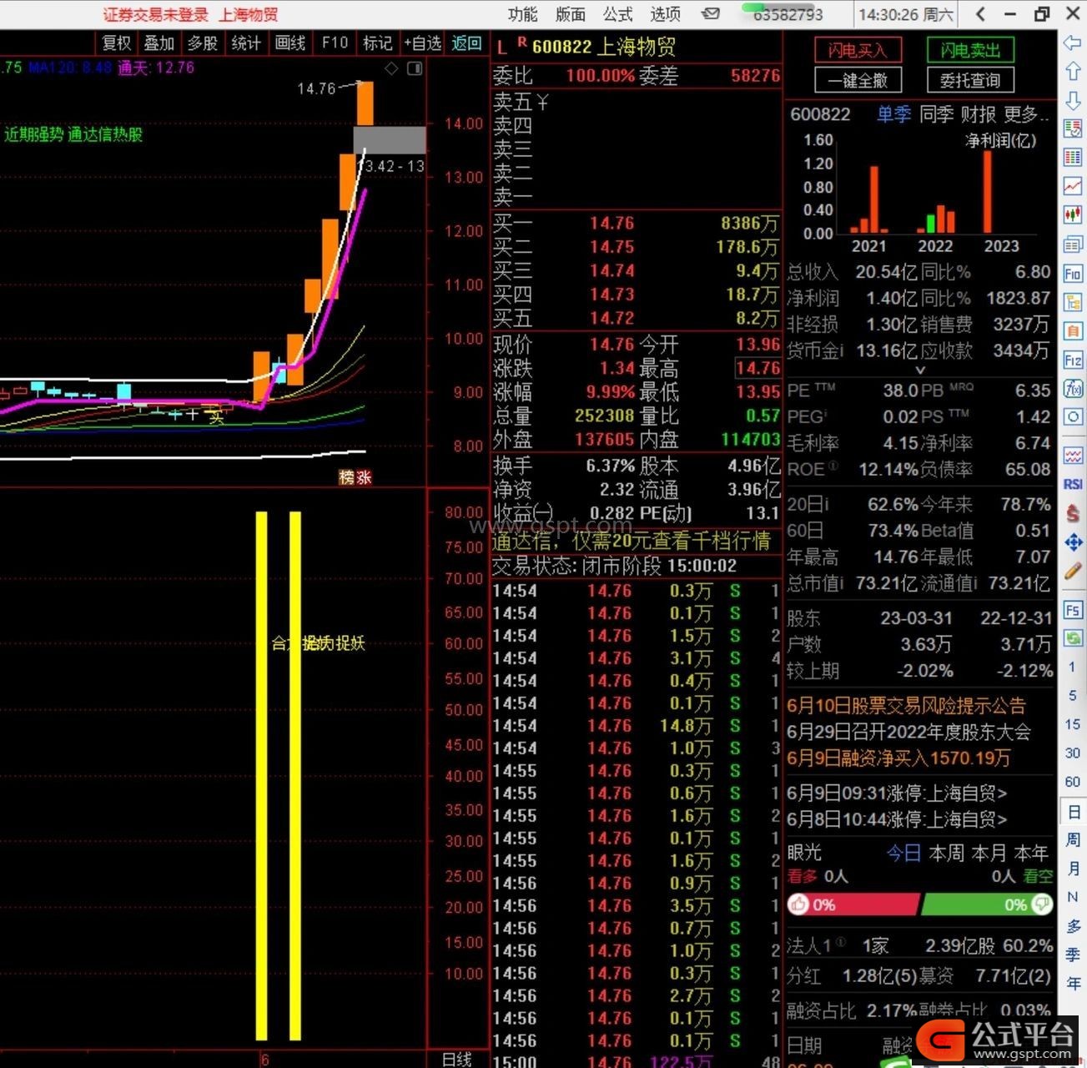Click the 多股 toolbar button
This screenshot has width=1087, height=1068.
[203, 43]
